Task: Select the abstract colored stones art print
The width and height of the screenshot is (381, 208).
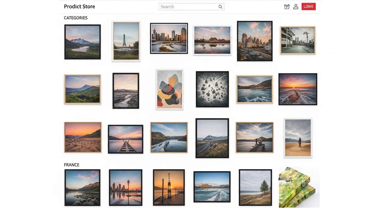Action: click(x=169, y=89)
